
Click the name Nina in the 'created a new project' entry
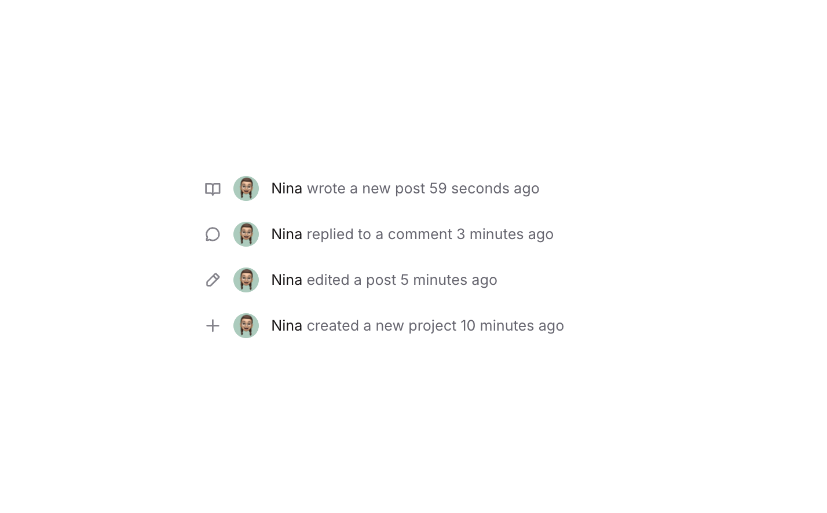coord(287,326)
